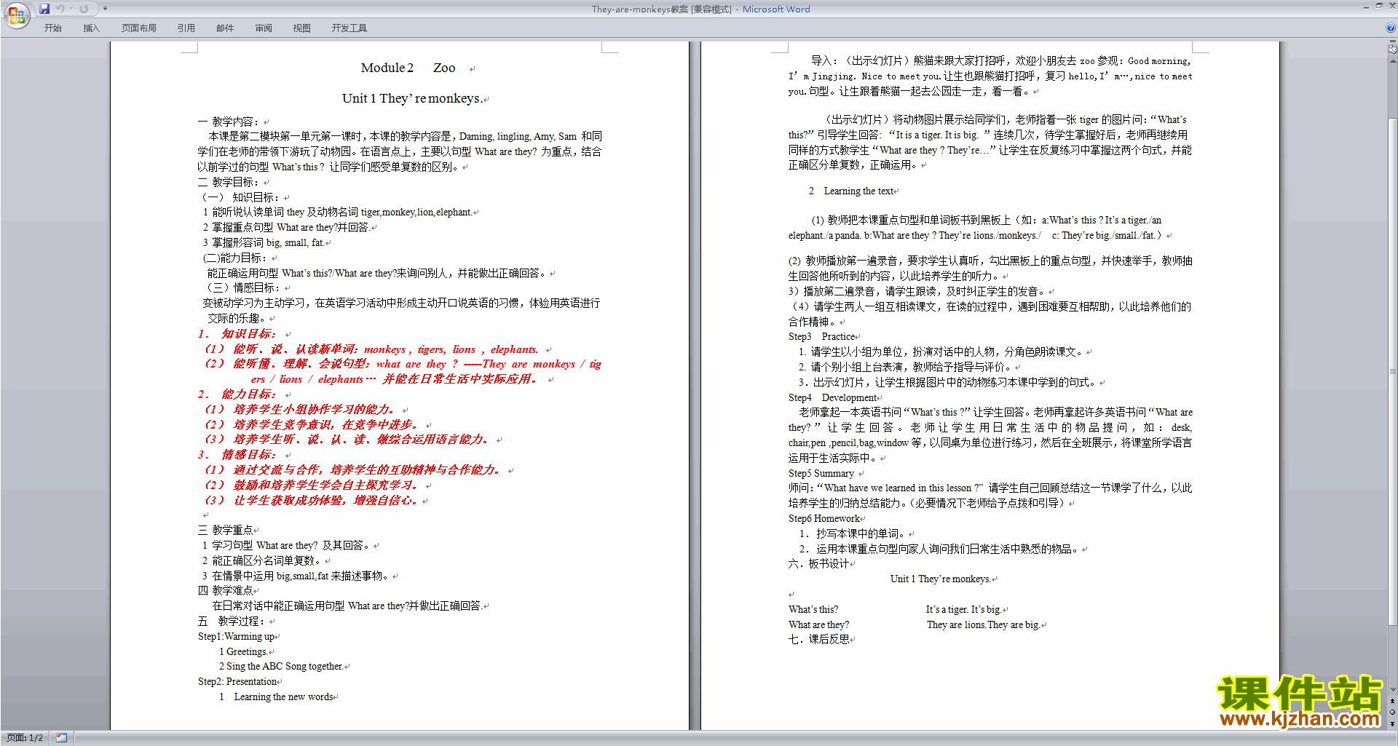Click the '四 教学难点' heading
The width and height of the screenshot is (1398, 746).
tap(226, 590)
